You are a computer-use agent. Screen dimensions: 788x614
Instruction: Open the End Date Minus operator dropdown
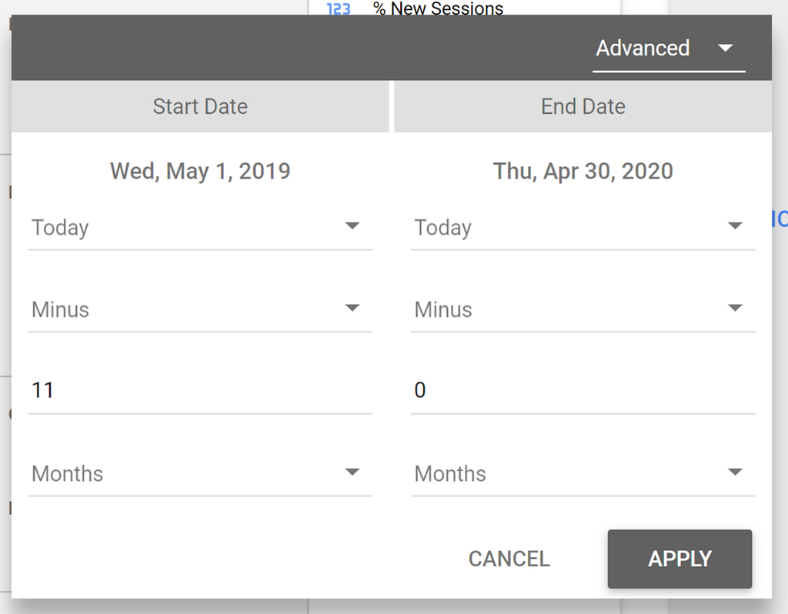pos(583,309)
